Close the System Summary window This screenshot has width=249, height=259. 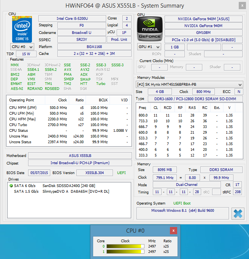point(242,6)
